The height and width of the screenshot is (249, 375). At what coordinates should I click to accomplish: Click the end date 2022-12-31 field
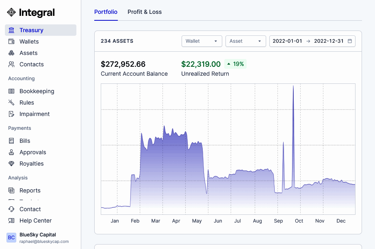click(x=329, y=41)
